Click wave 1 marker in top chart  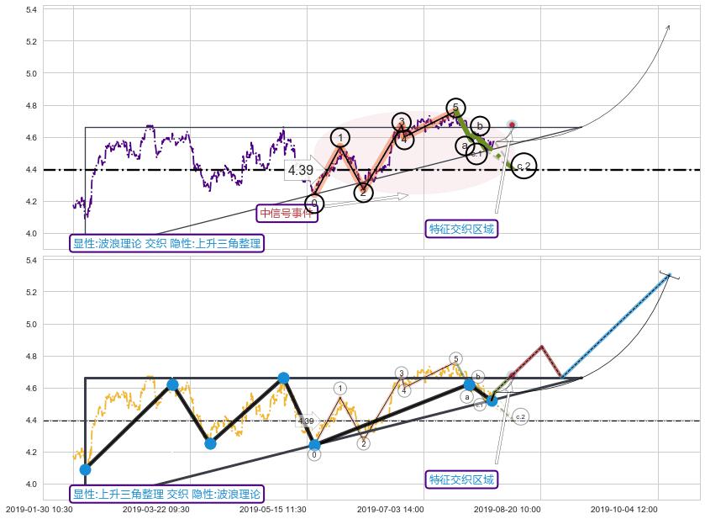click(340, 138)
